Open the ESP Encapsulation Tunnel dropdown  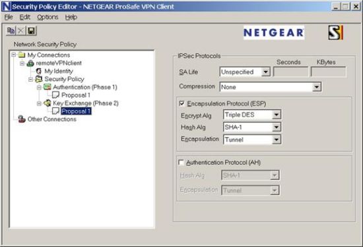click(x=277, y=140)
